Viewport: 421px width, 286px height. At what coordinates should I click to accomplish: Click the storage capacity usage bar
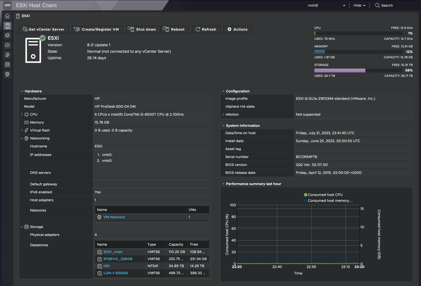(339, 70)
